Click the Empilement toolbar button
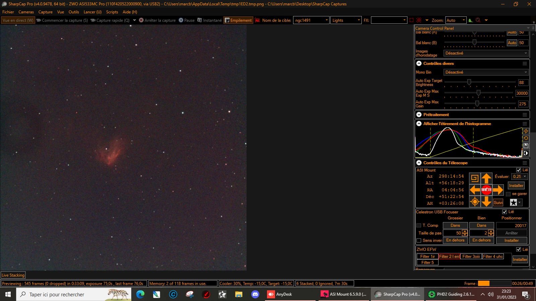 (239, 20)
